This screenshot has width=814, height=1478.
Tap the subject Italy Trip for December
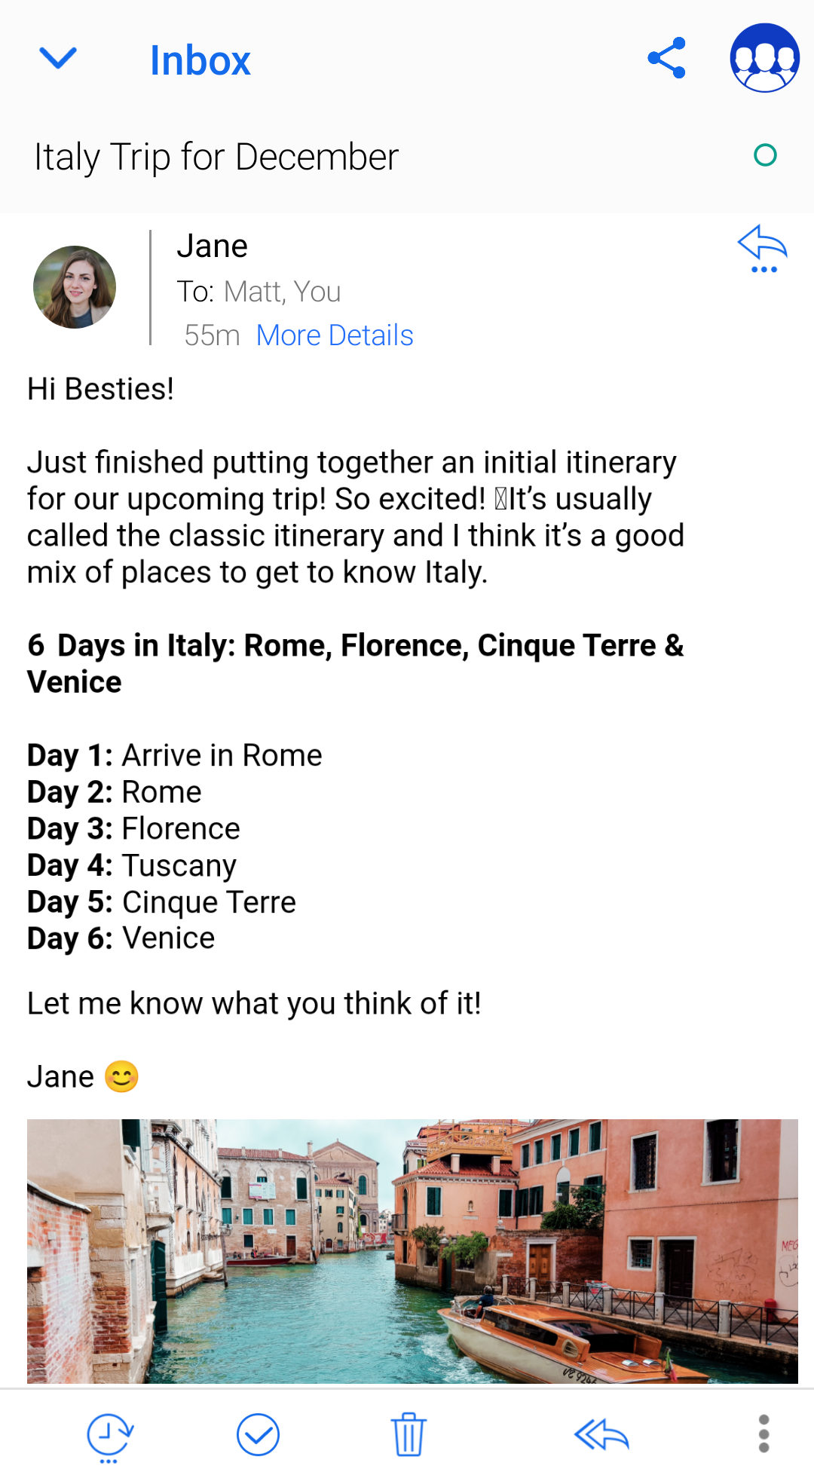click(216, 158)
